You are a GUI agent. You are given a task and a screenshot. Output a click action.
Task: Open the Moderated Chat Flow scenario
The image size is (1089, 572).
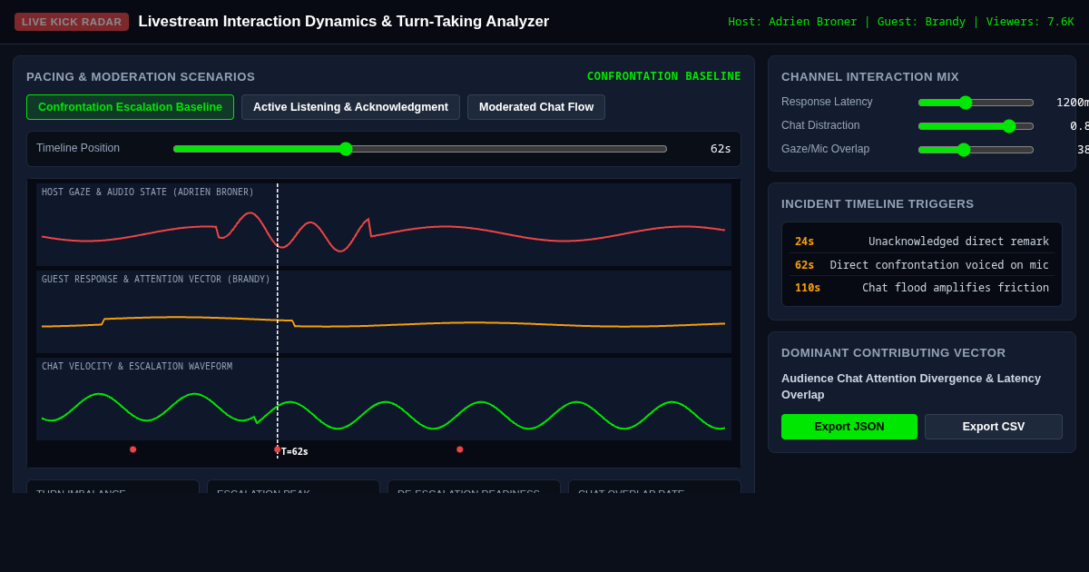click(x=536, y=107)
